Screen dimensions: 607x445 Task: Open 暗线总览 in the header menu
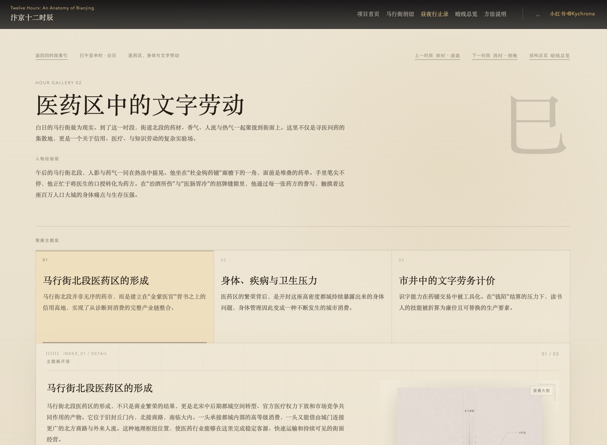(466, 14)
